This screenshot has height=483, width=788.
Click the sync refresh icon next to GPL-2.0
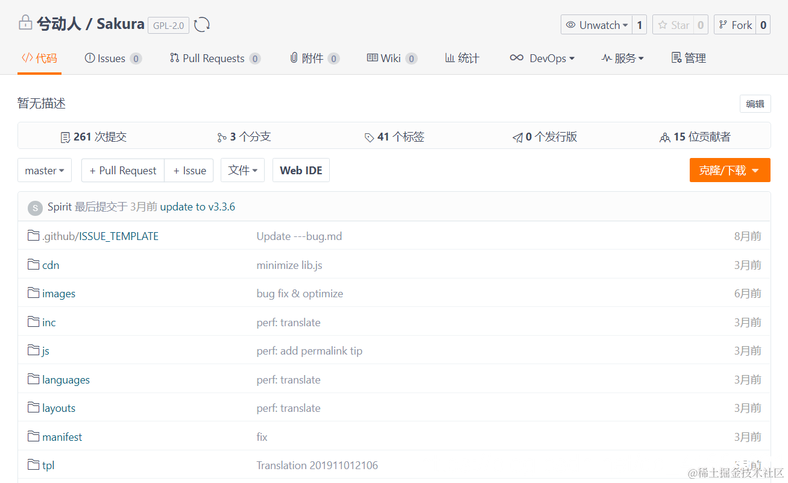[202, 25]
